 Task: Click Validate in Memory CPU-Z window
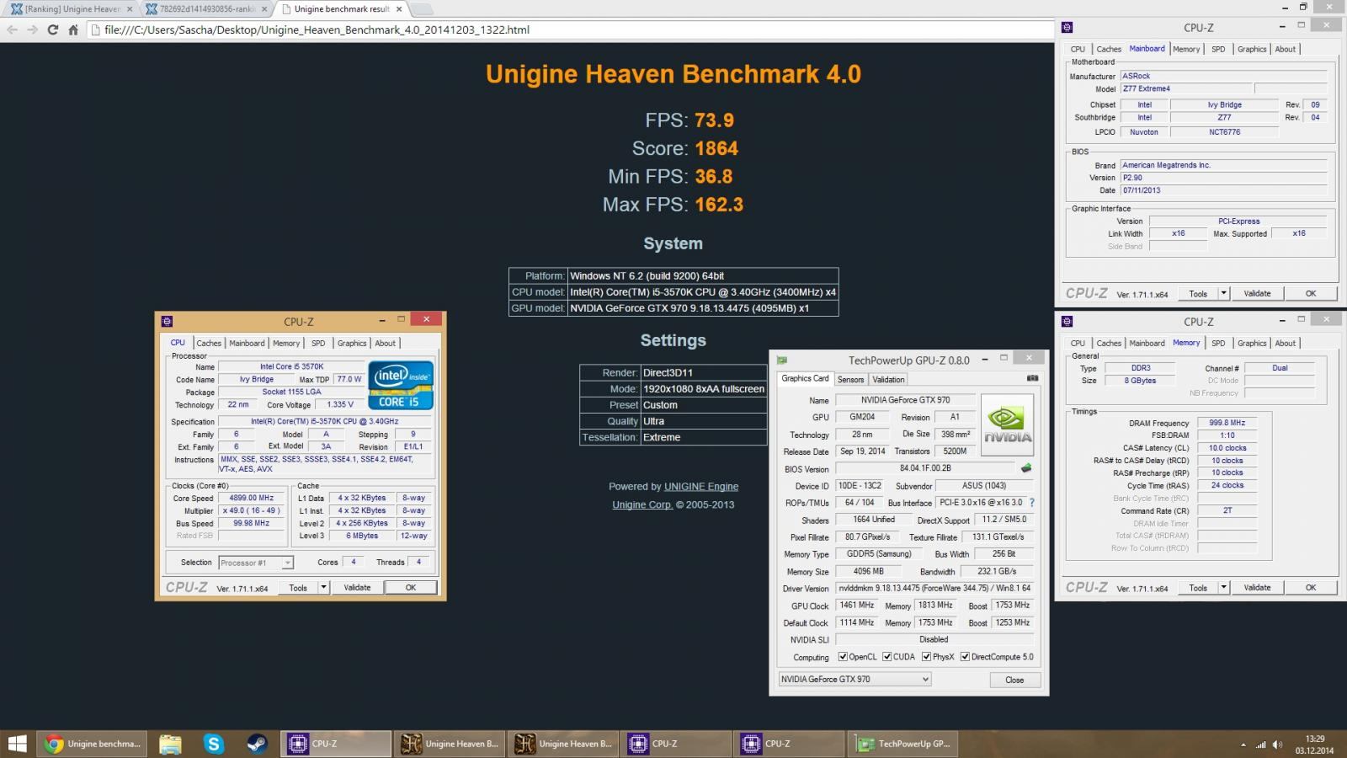pos(1258,588)
